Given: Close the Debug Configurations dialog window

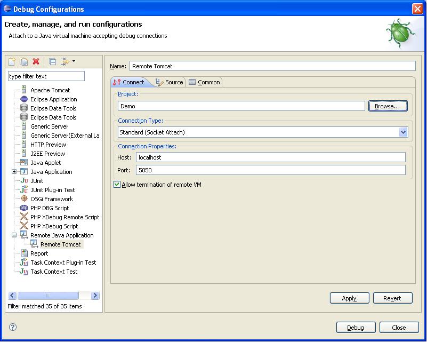Looking at the screenshot, I should (x=417, y=9).
